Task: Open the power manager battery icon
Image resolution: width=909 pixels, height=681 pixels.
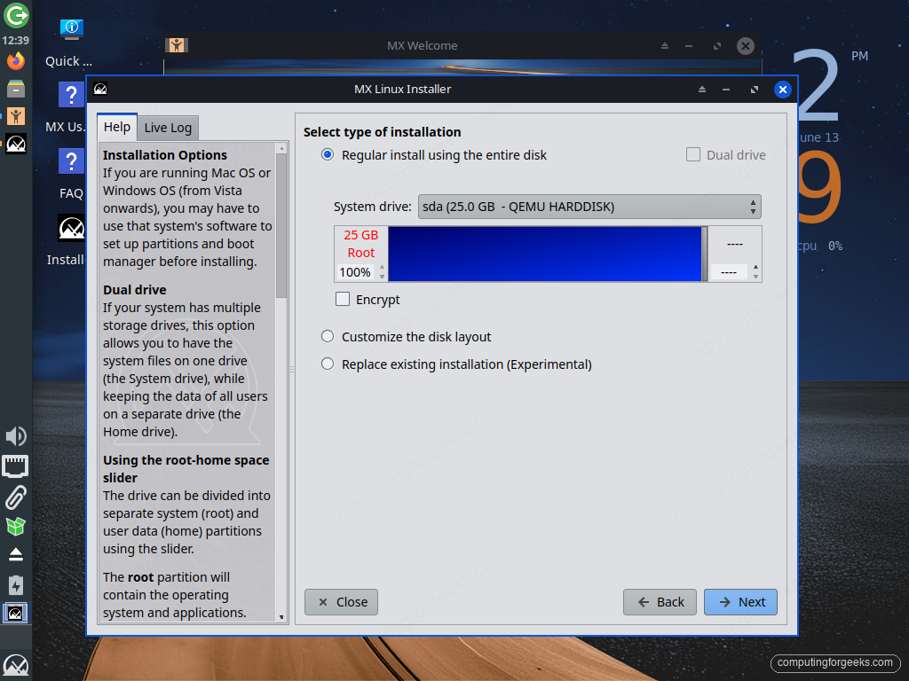Action: tap(16, 584)
